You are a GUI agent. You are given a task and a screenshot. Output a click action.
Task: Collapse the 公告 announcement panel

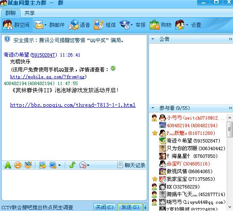point(153,39)
